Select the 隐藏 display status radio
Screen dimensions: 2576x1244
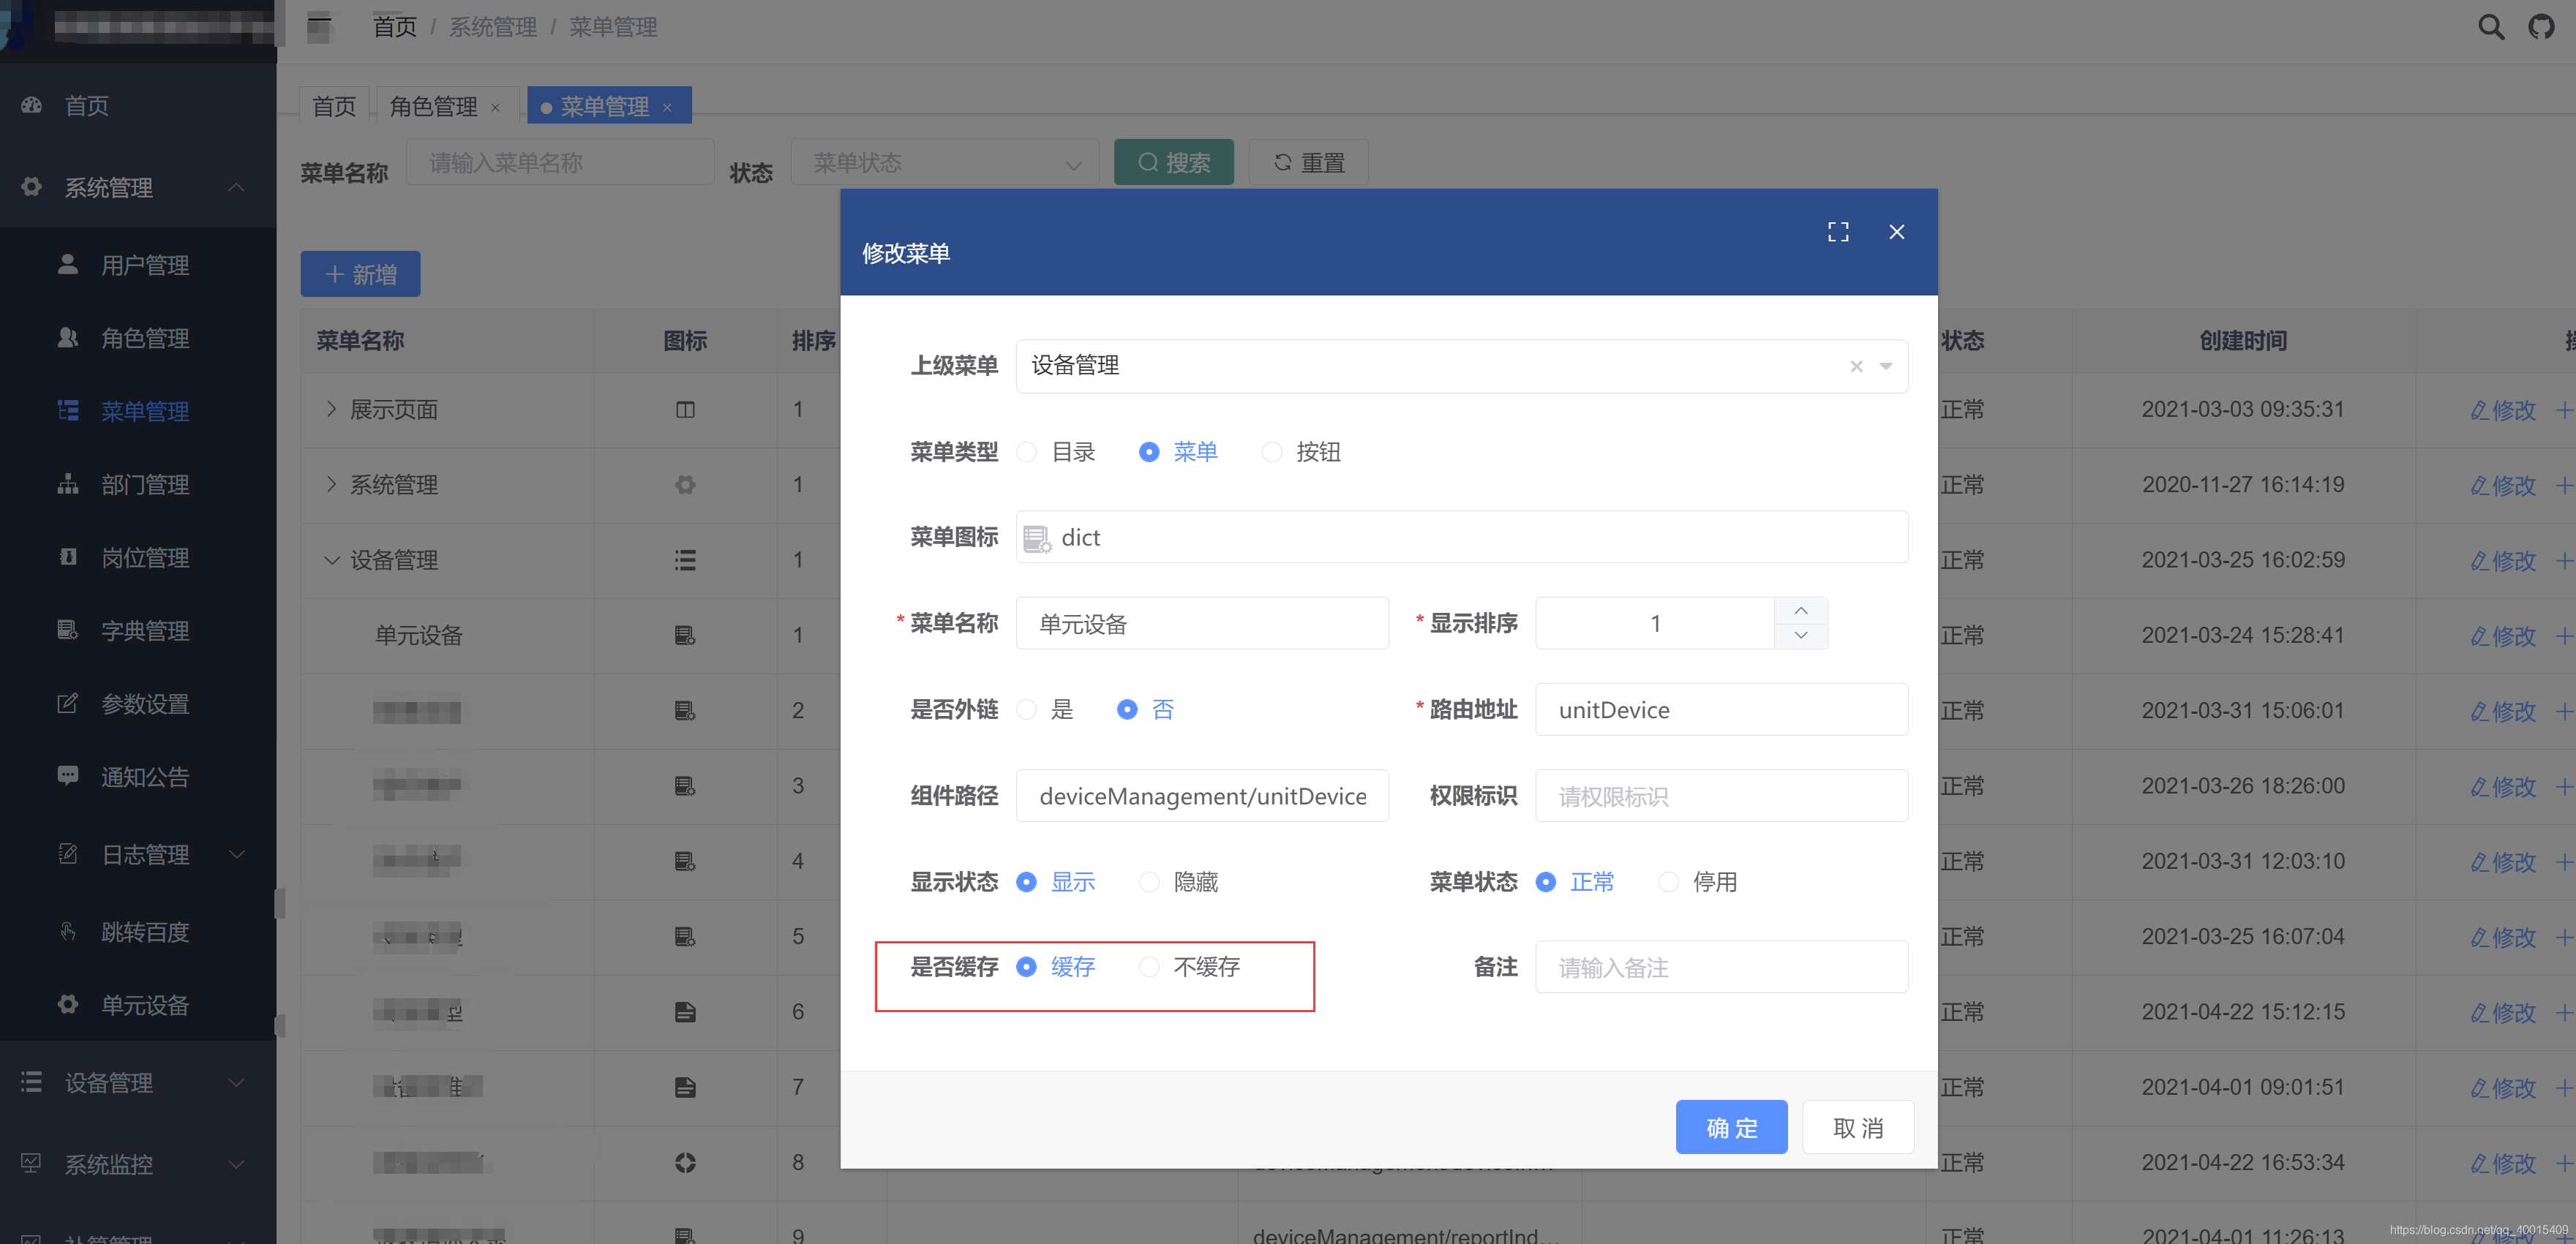1149,882
